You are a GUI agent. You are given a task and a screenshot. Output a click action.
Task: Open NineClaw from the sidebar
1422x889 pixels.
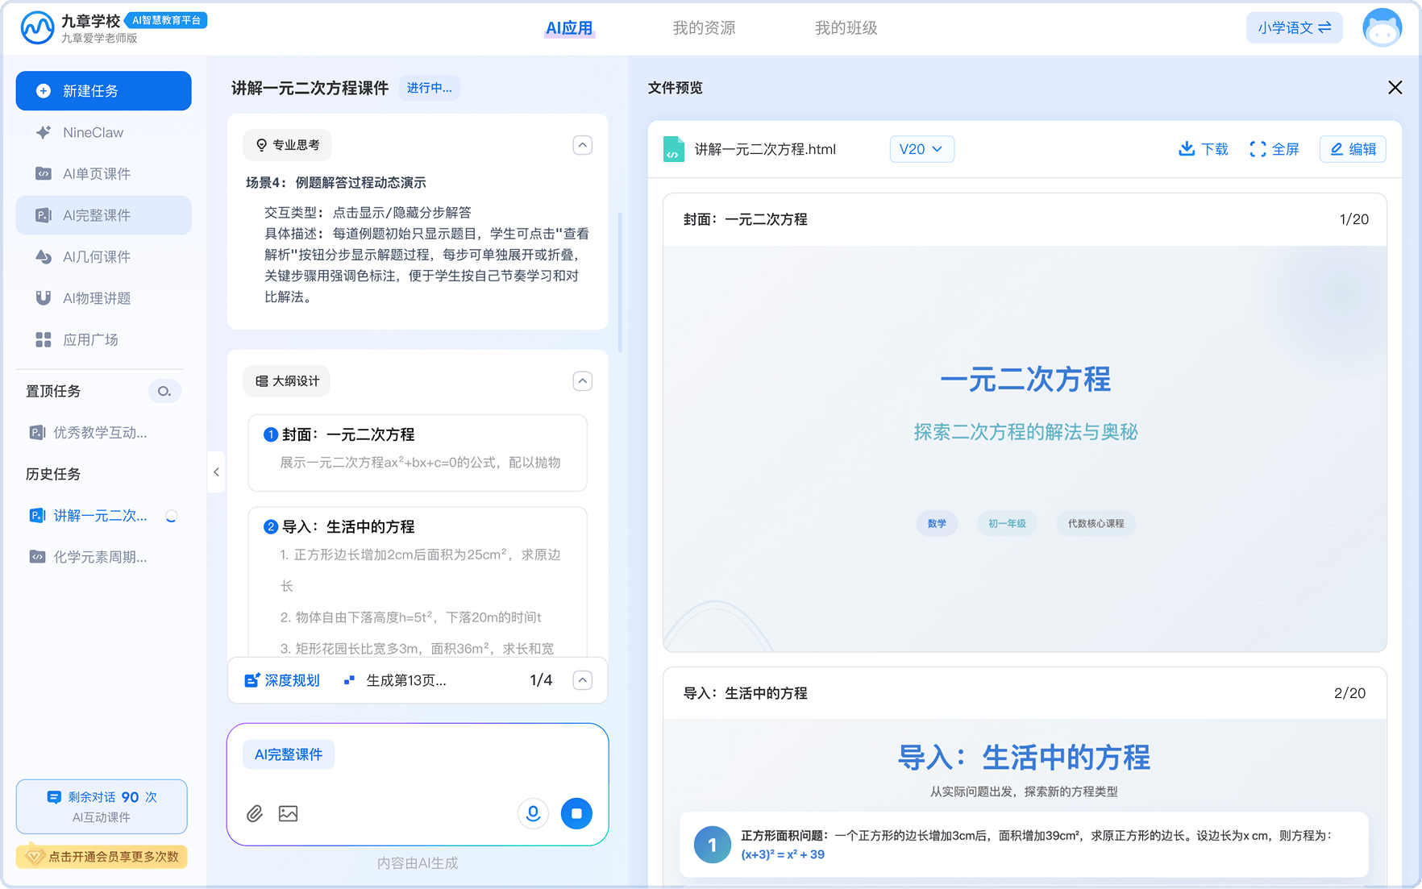93,132
